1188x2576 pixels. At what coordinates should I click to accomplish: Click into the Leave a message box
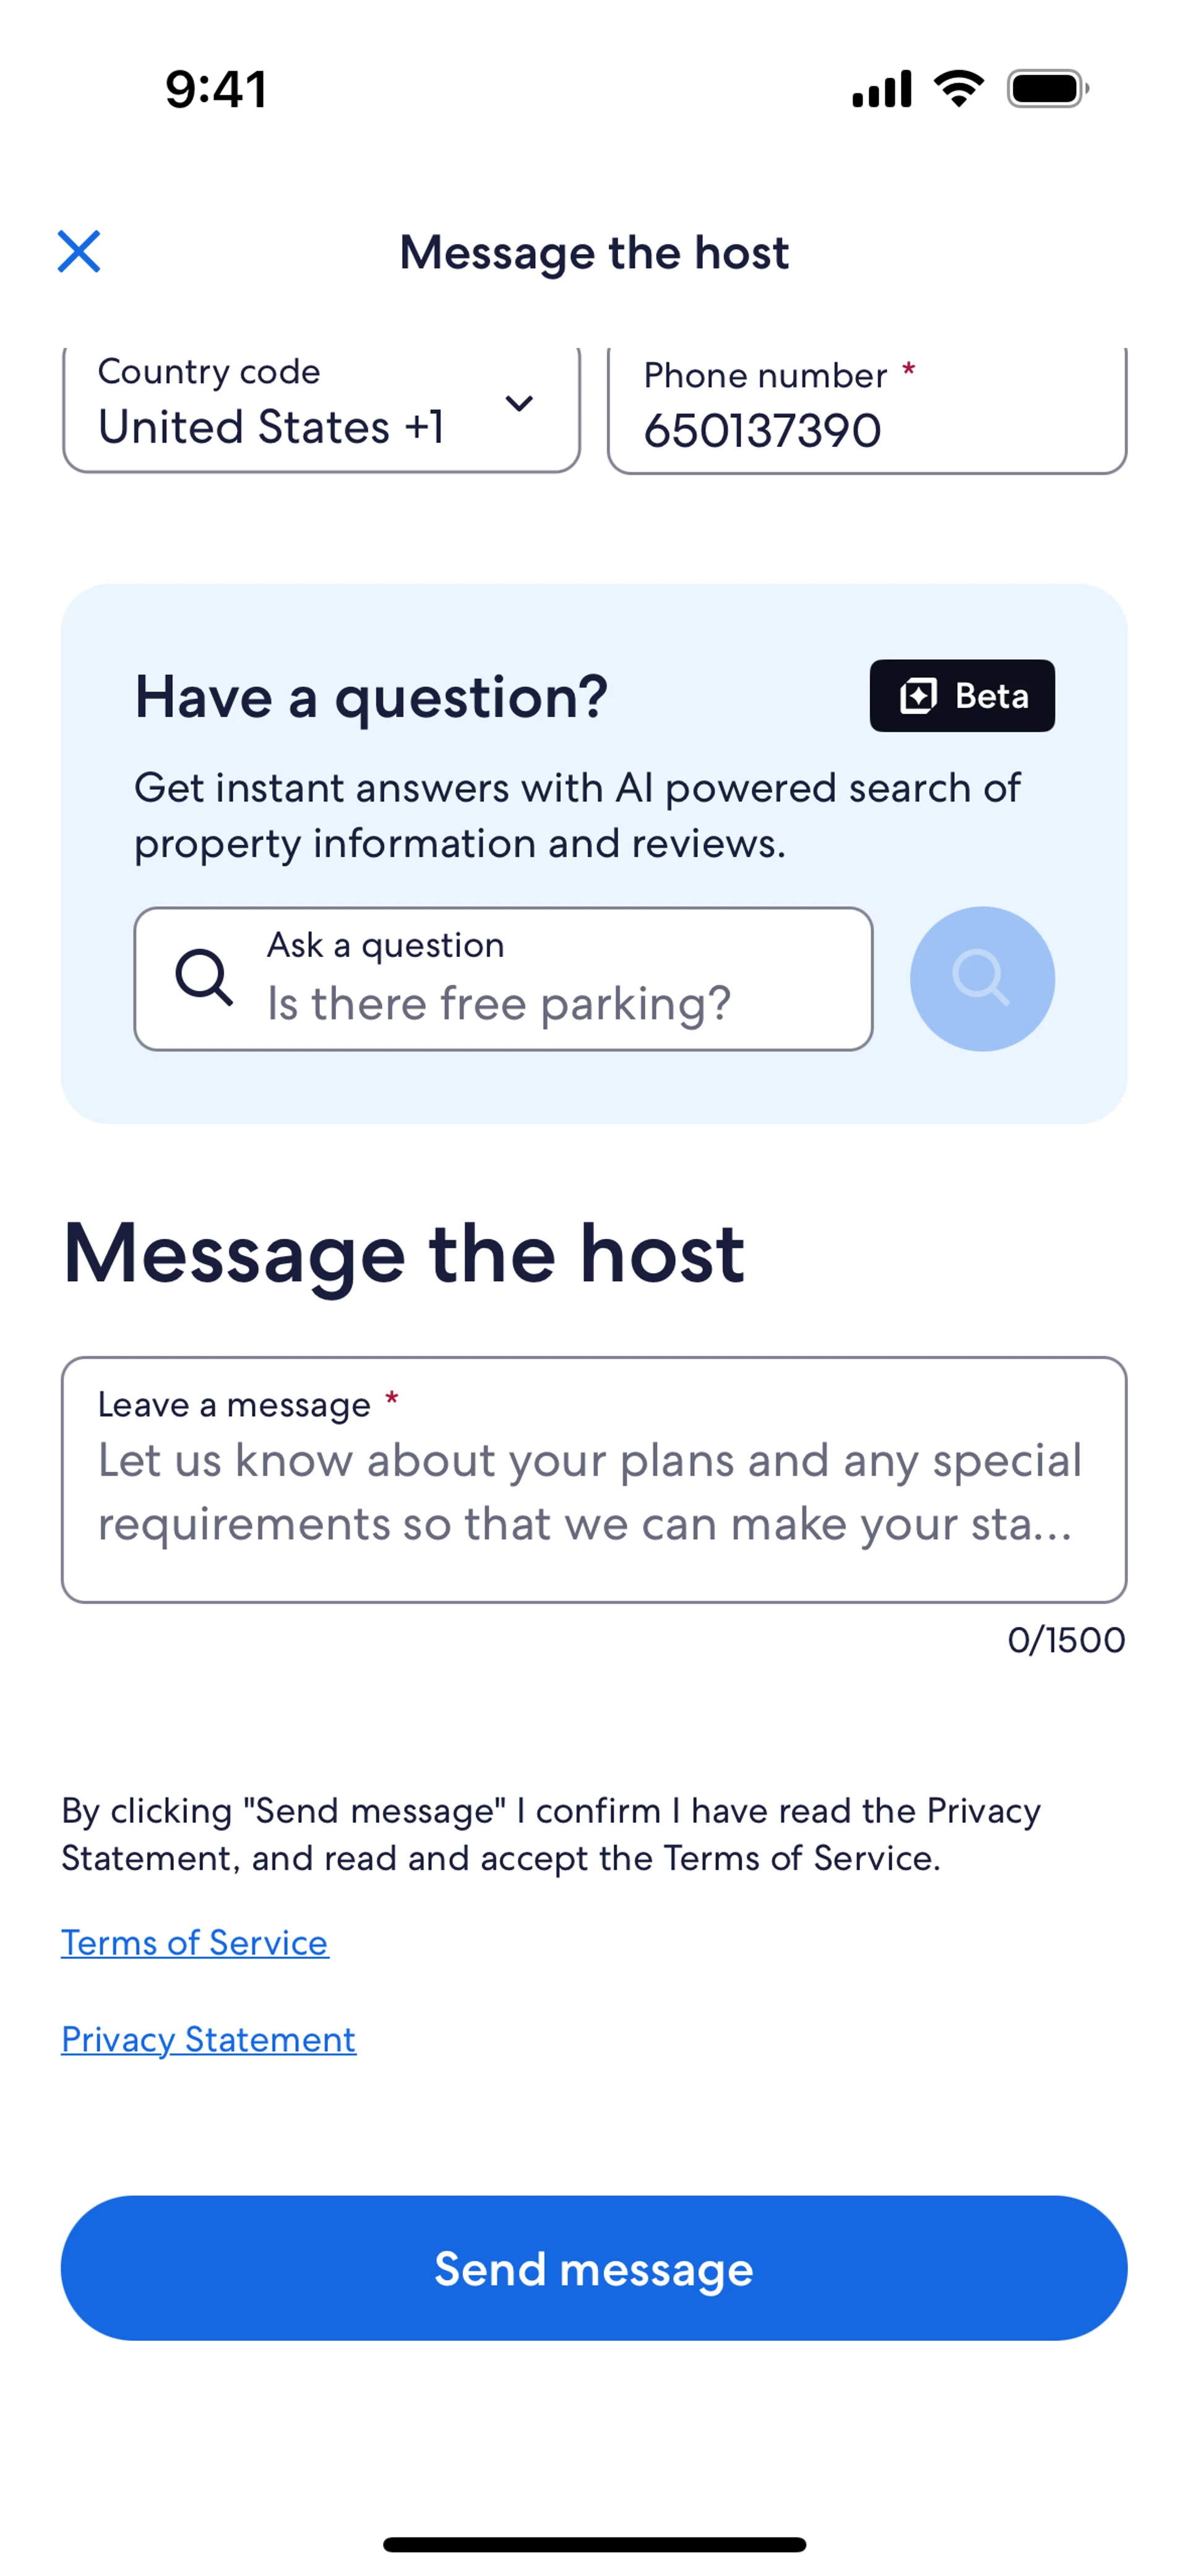click(593, 1480)
